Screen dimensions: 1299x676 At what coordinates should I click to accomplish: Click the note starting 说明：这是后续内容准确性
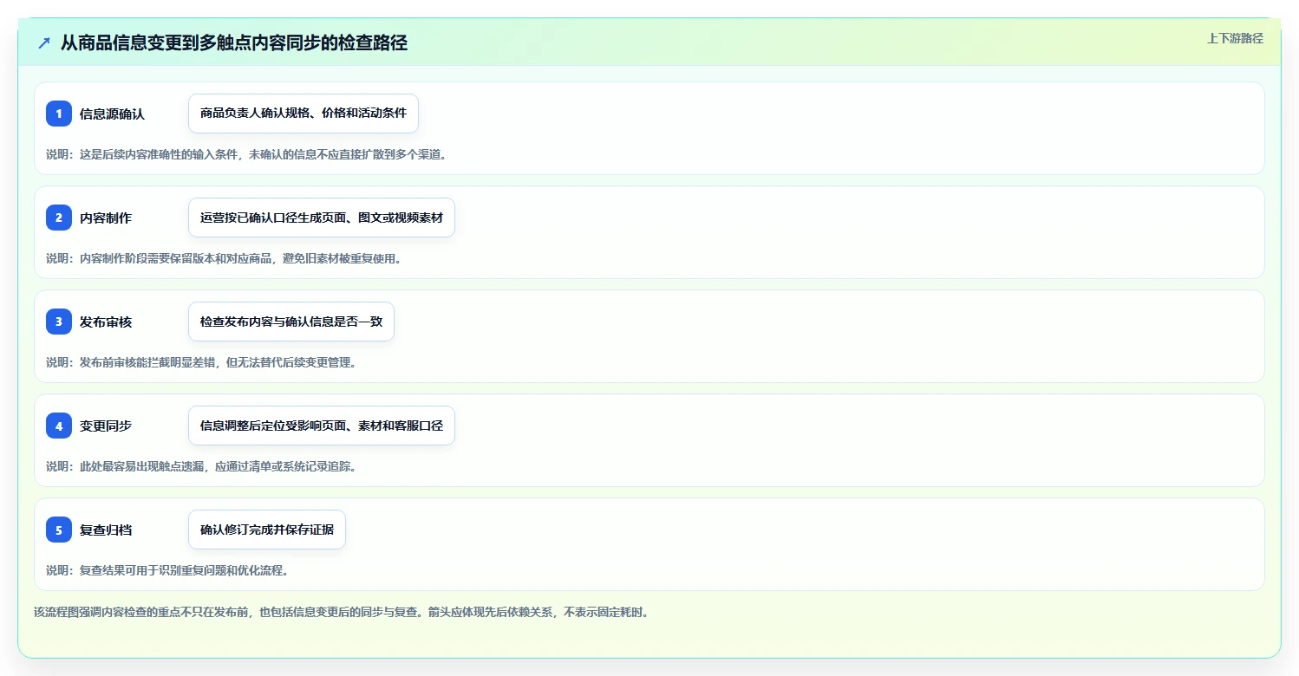pyautogui.click(x=246, y=154)
